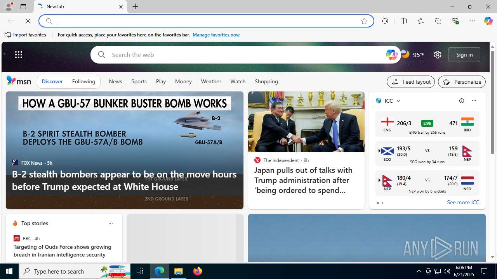Open the B-2 stealth bombers article
The image size is (497, 279).
[x=124, y=180]
